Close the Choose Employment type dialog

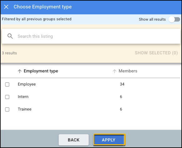[6, 7]
